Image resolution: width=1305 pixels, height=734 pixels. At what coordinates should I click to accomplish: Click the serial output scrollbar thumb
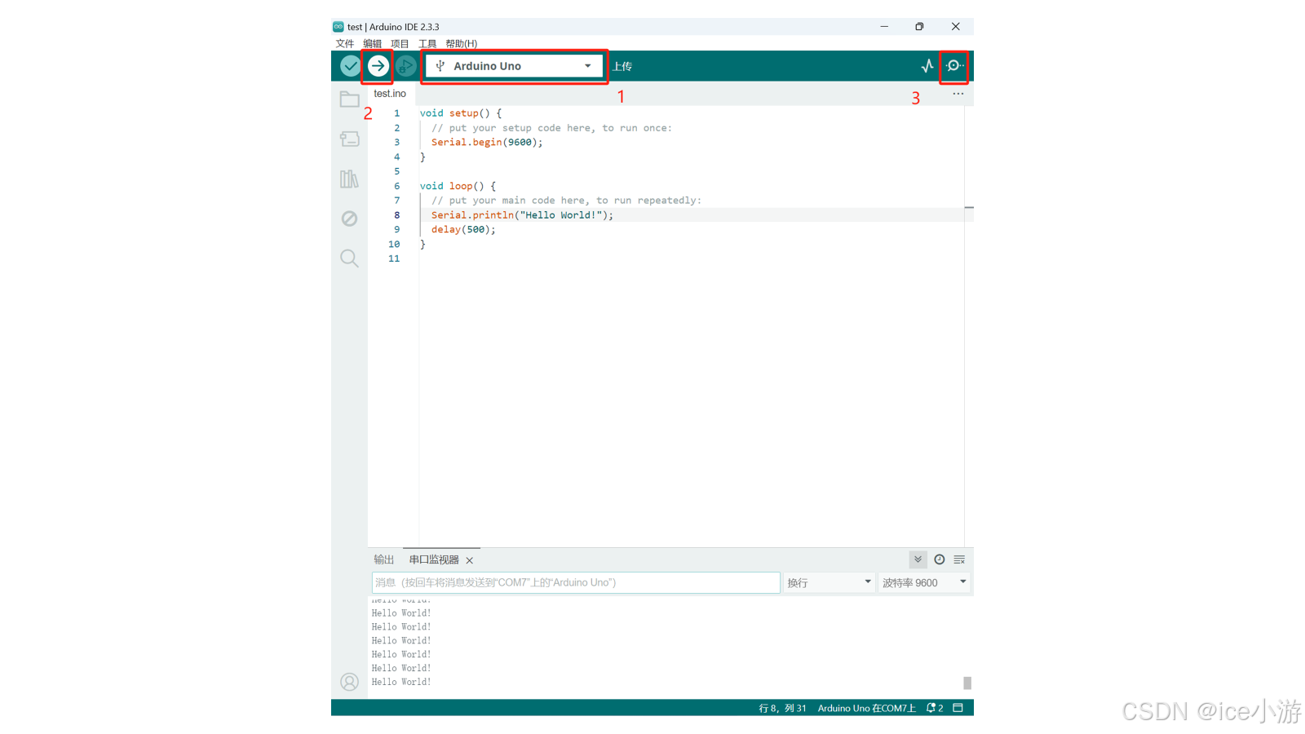click(967, 683)
